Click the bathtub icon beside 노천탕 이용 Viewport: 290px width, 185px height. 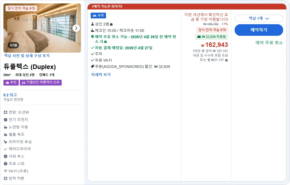pyautogui.click(x=6, y=127)
